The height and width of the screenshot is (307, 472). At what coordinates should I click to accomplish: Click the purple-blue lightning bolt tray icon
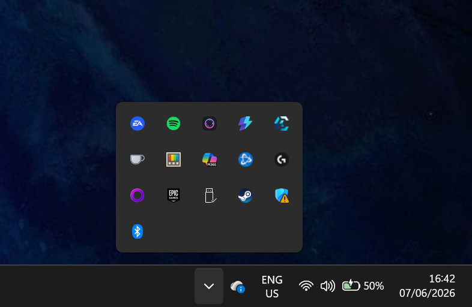pyautogui.click(x=246, y=124)
